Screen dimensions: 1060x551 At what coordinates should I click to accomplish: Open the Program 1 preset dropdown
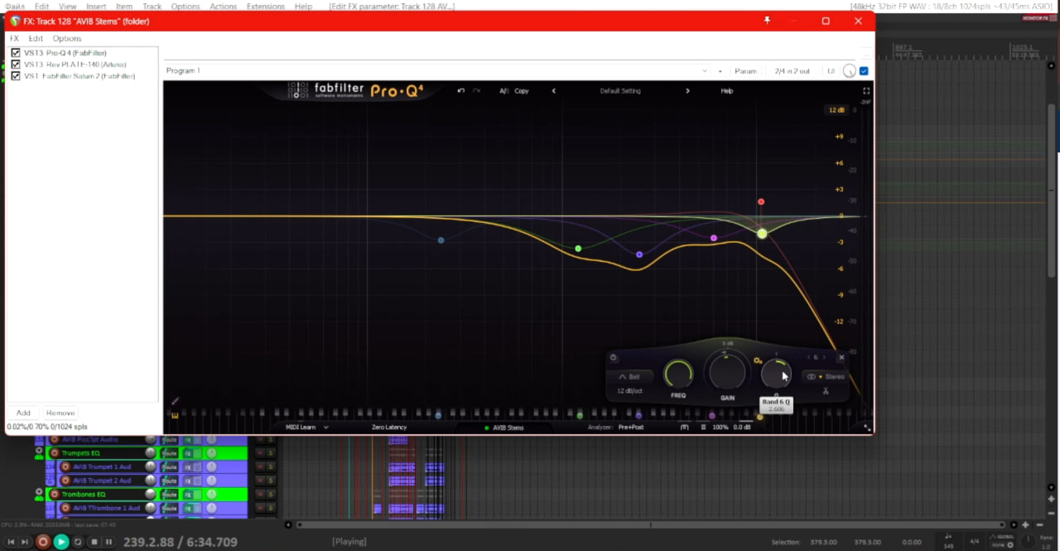[436, 71]
